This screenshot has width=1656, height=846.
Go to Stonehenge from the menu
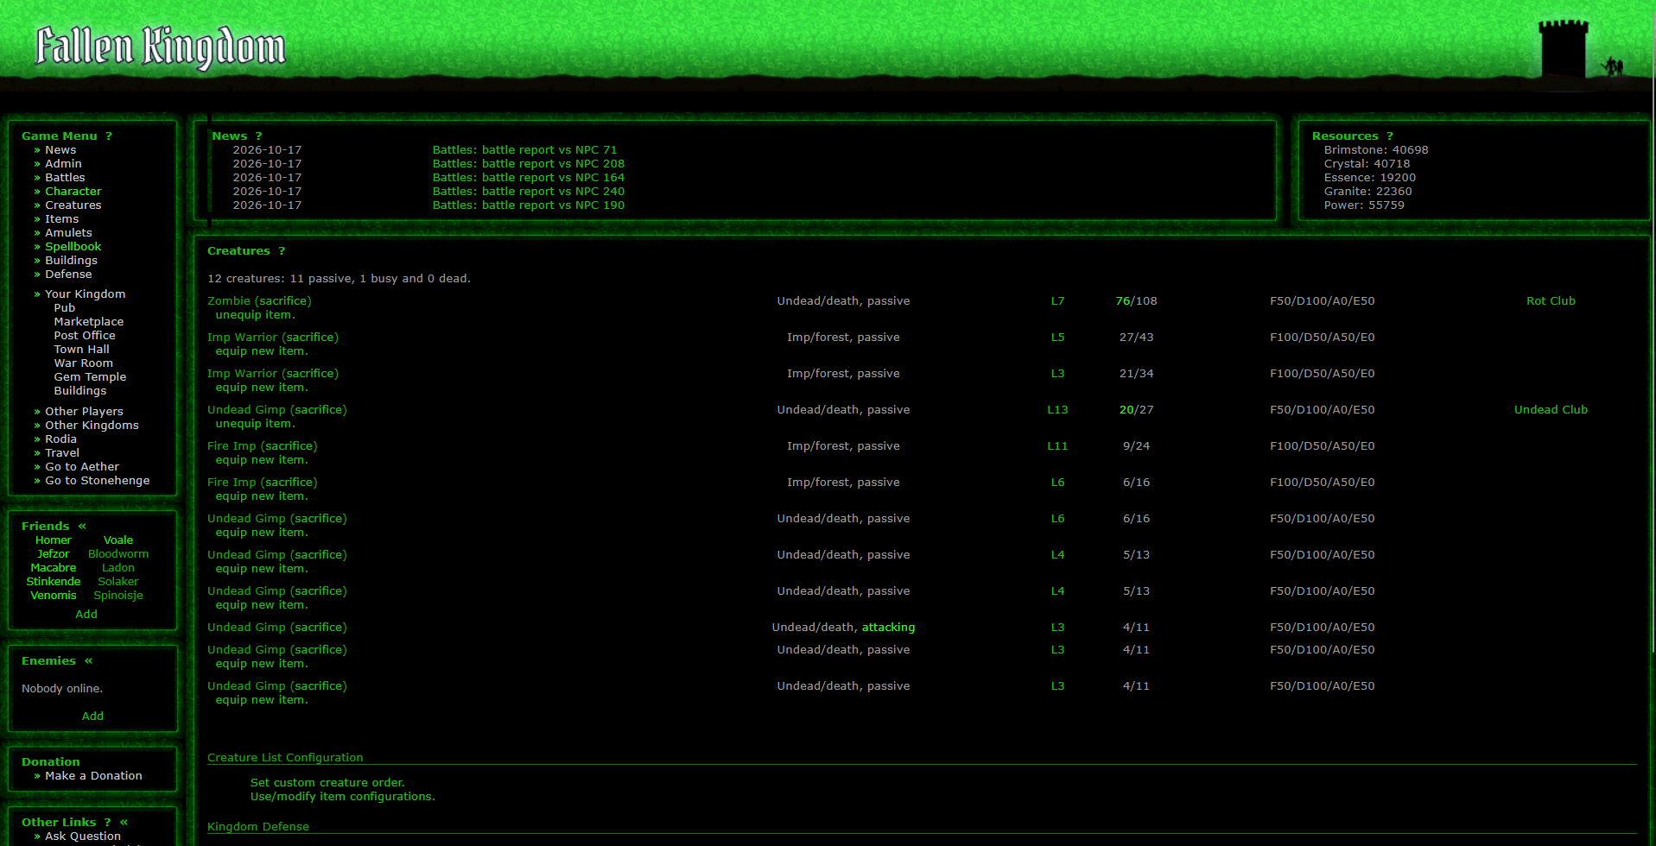pos(97,480)
